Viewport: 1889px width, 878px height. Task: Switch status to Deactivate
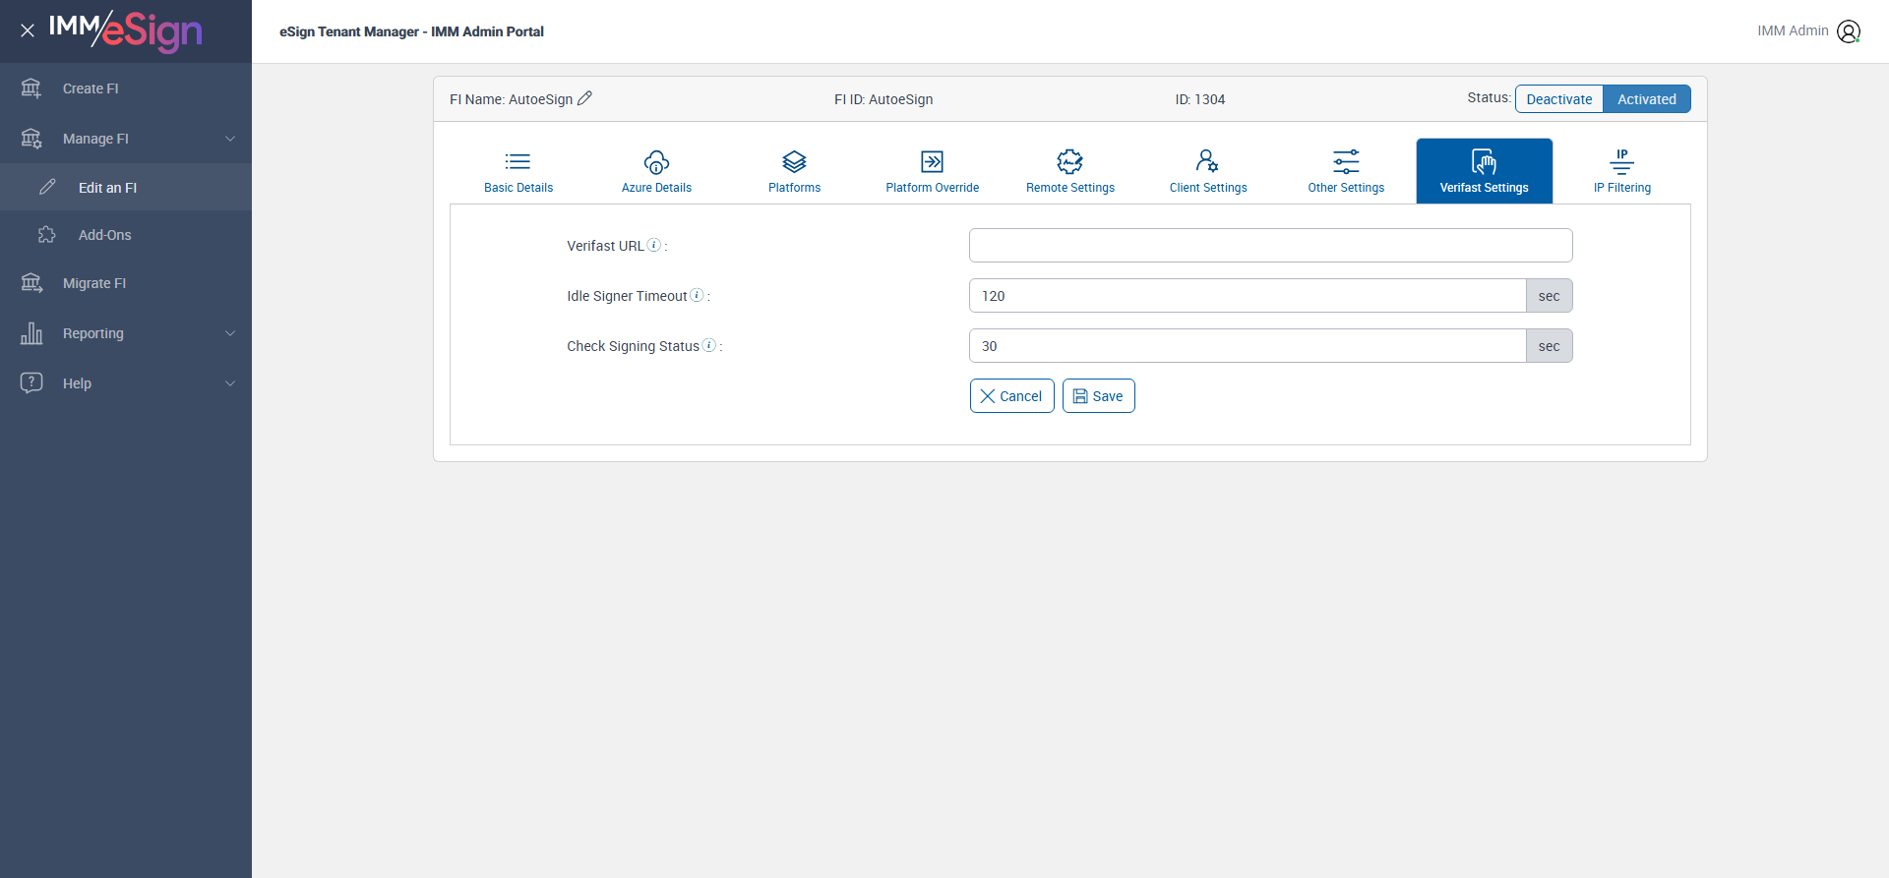pyautogui.click(x=1559, y=99)
